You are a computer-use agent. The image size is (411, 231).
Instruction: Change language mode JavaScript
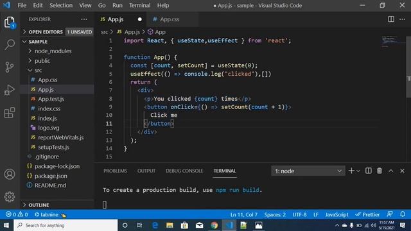pyautogui.click(x=337, y=214)
